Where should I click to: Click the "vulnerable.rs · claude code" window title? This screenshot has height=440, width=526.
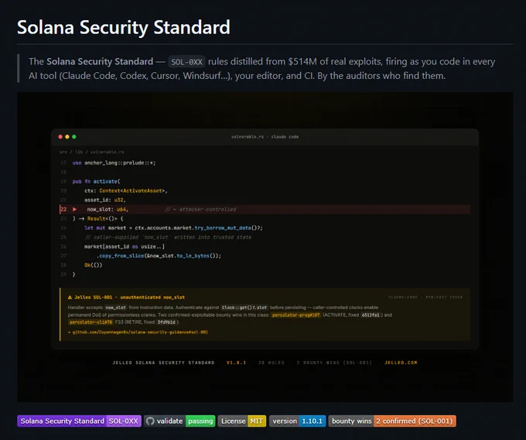[x=265, y=136]
